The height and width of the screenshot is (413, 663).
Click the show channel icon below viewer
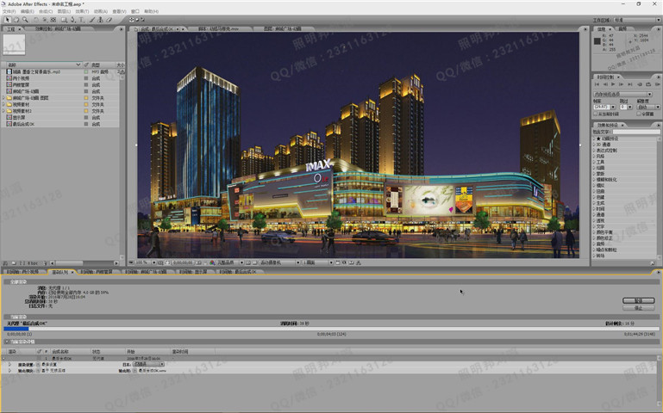pyautogui.click(x=212, y=262)
